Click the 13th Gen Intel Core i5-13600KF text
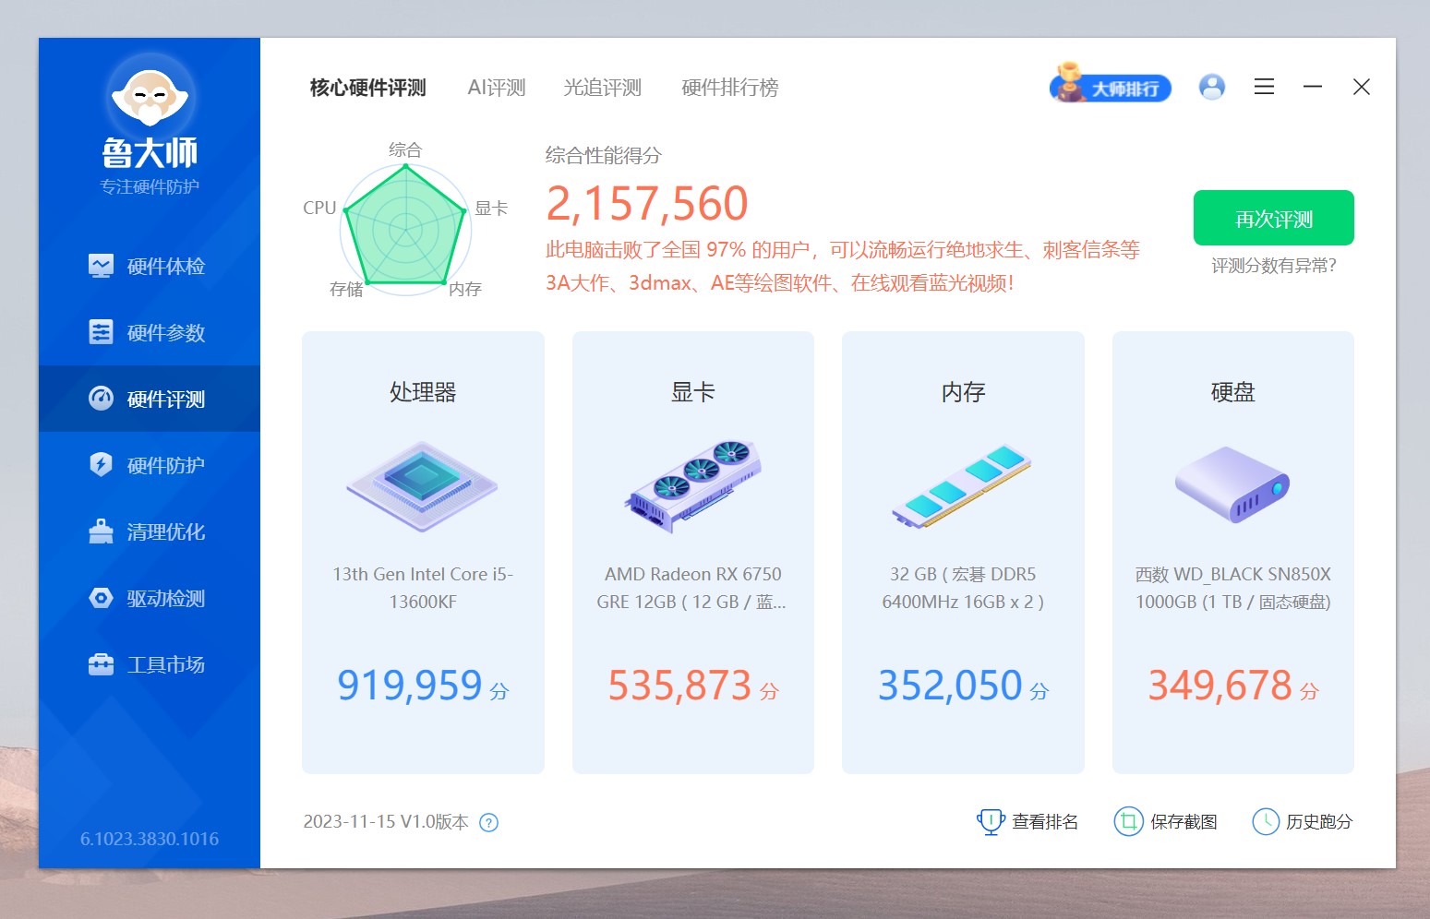Screen dimensions: 1430x919 coord(423,588)
